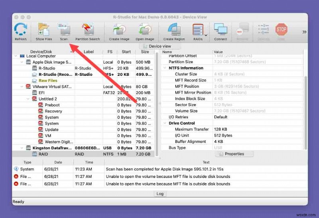Click the MFT Mirror Position property

pos(232,93)
